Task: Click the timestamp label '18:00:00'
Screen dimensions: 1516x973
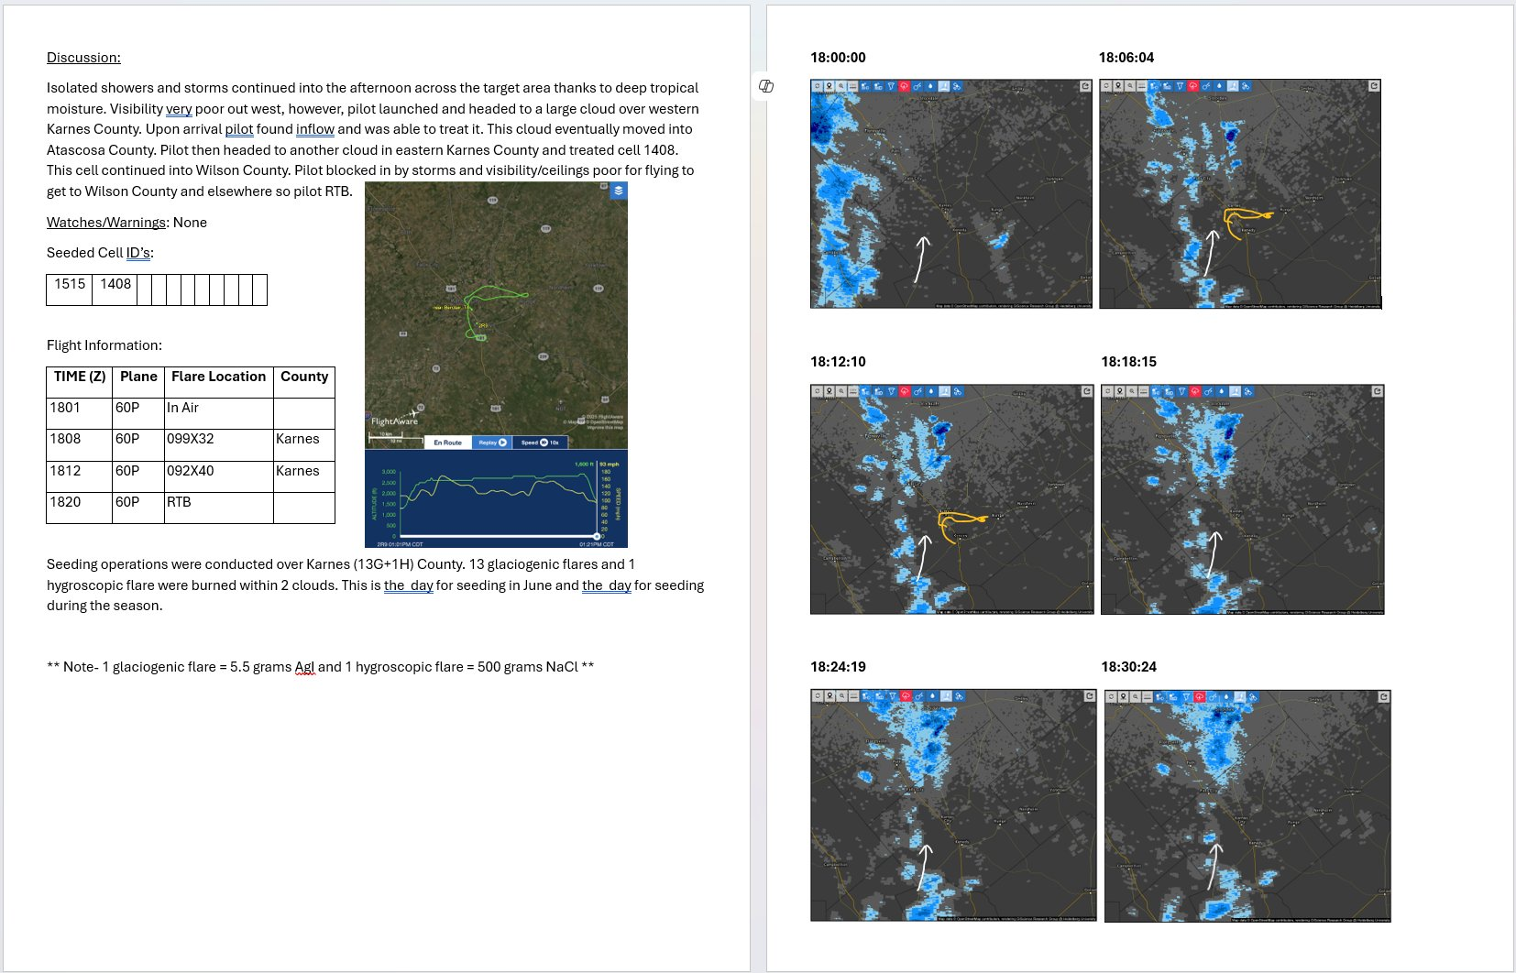Action: (x=838, y=58)
